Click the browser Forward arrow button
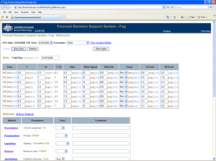This screenshot has width=216, height=161. [8, 7]
